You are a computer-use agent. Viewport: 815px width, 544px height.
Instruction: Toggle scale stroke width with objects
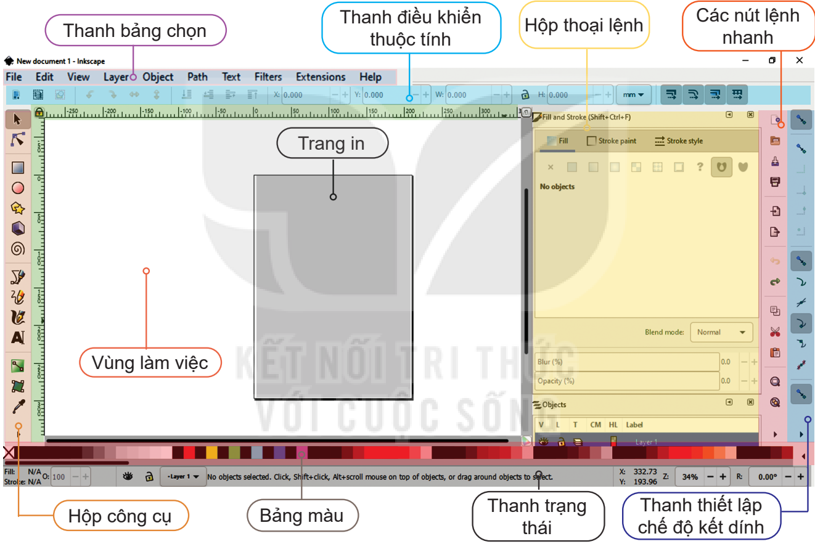pyautogui.click(x=671, y=95)
